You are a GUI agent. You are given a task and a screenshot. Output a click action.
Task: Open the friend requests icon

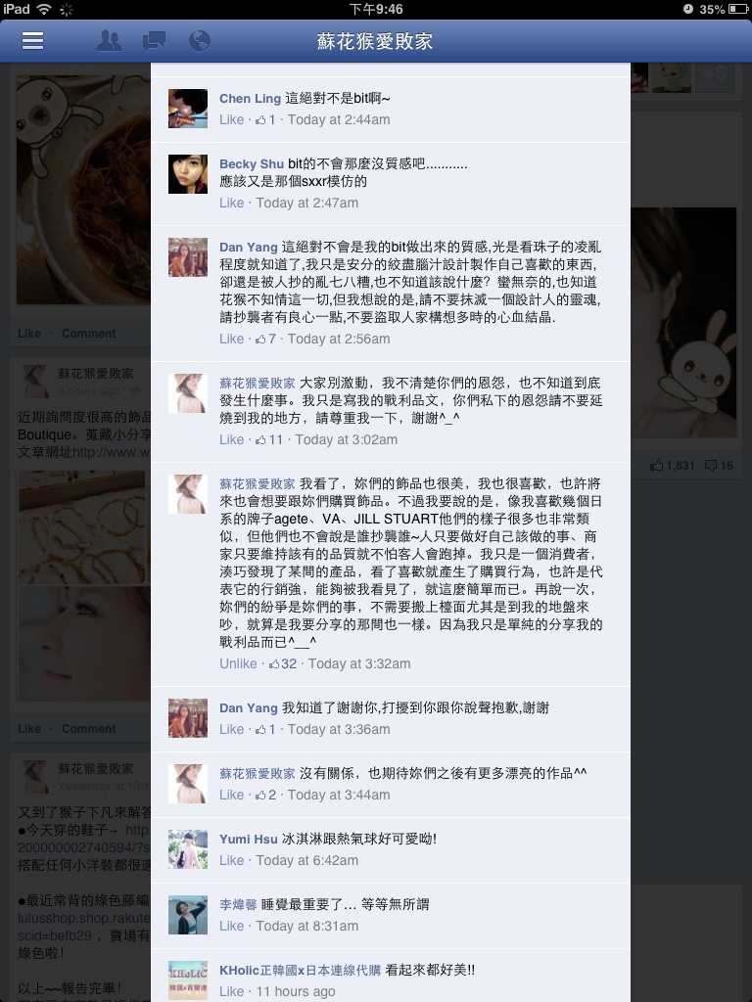coord(110,41)
